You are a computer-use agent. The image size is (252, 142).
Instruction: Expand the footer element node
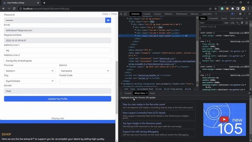pyautogui.click(x=128, y=67)
